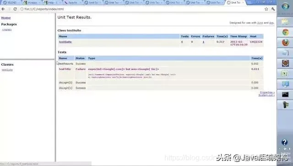This screenshot has width=293, height=166.
Task: Follow the JUnit link in header
Action: pyautogui.click(x=260, y=23)
